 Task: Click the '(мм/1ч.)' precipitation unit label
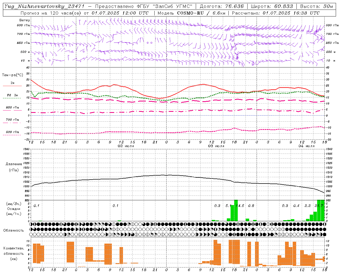[x=14, y=214]
